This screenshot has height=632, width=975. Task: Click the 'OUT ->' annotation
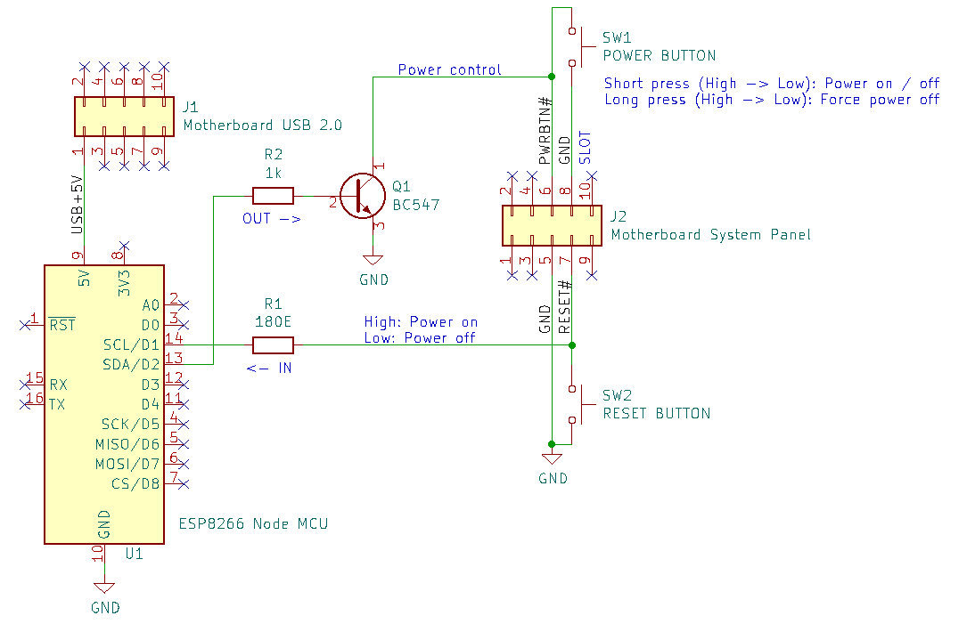pos(272,219)
